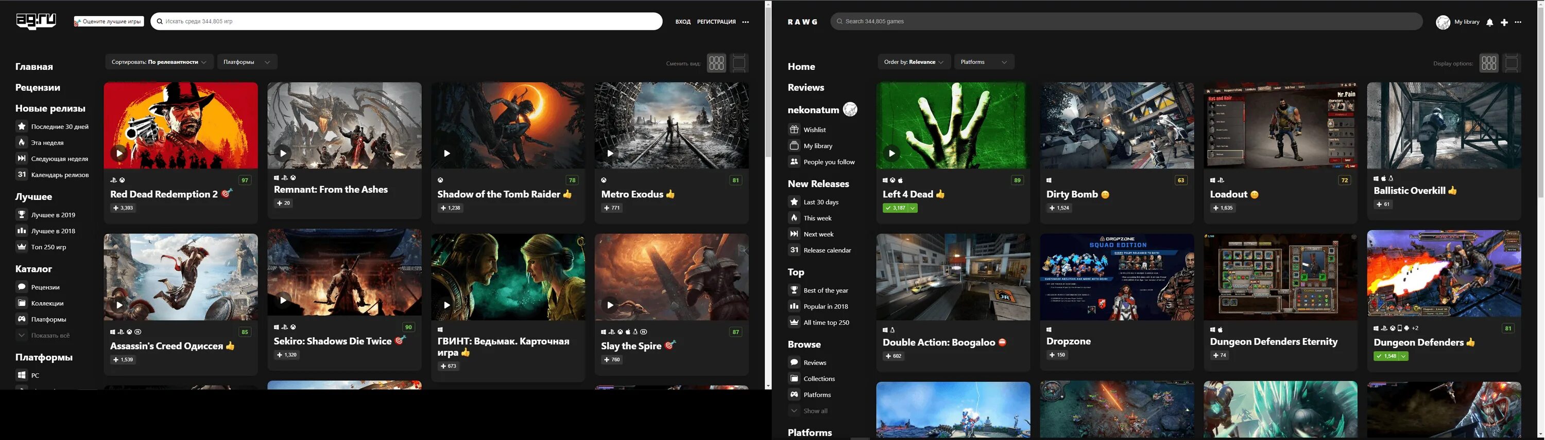The width and height of the screenshot is (1545, 440).
Task: Open the three-dots menu in RAWG header
Action: [1518, 22]
